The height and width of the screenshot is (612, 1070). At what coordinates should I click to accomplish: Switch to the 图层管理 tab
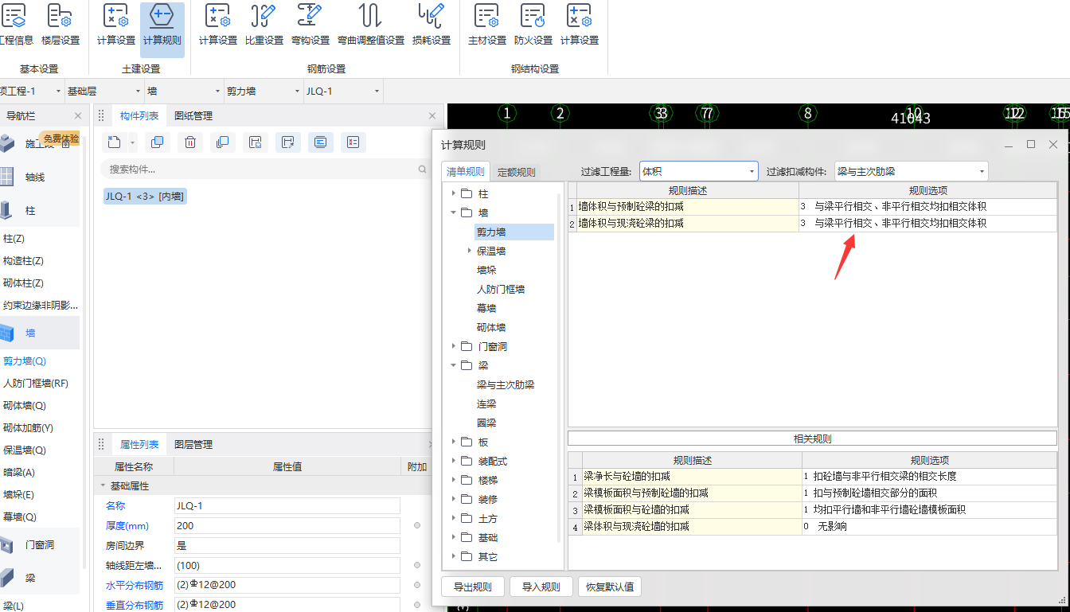pos(193,445)
